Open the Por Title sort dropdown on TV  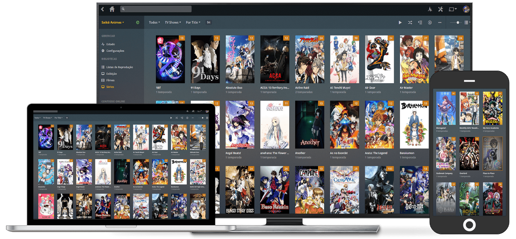coord(193,22)
